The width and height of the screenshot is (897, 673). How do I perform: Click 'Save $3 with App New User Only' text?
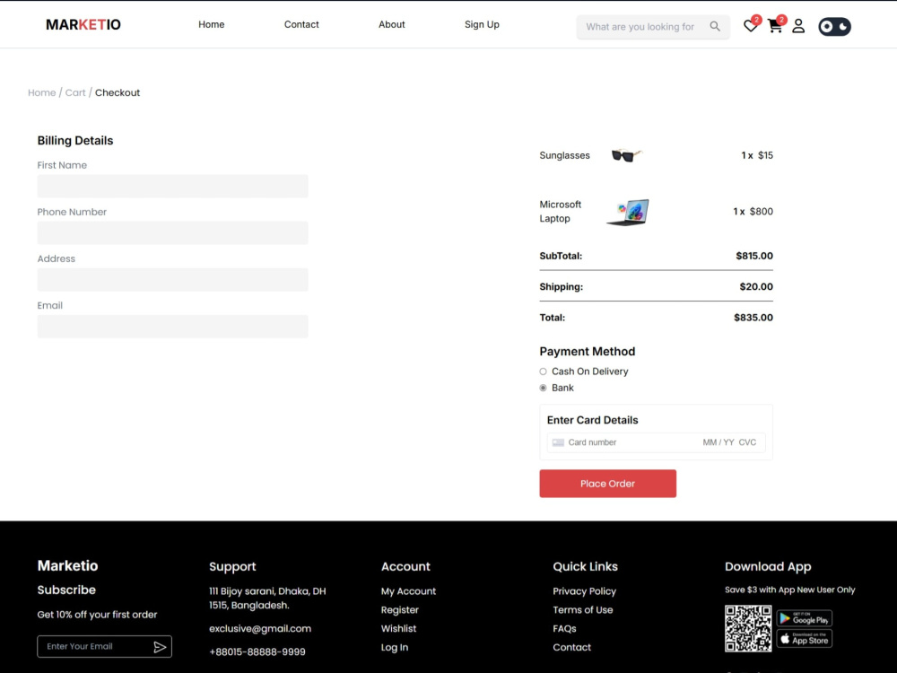pyautogui.click(x=789, y=590)
